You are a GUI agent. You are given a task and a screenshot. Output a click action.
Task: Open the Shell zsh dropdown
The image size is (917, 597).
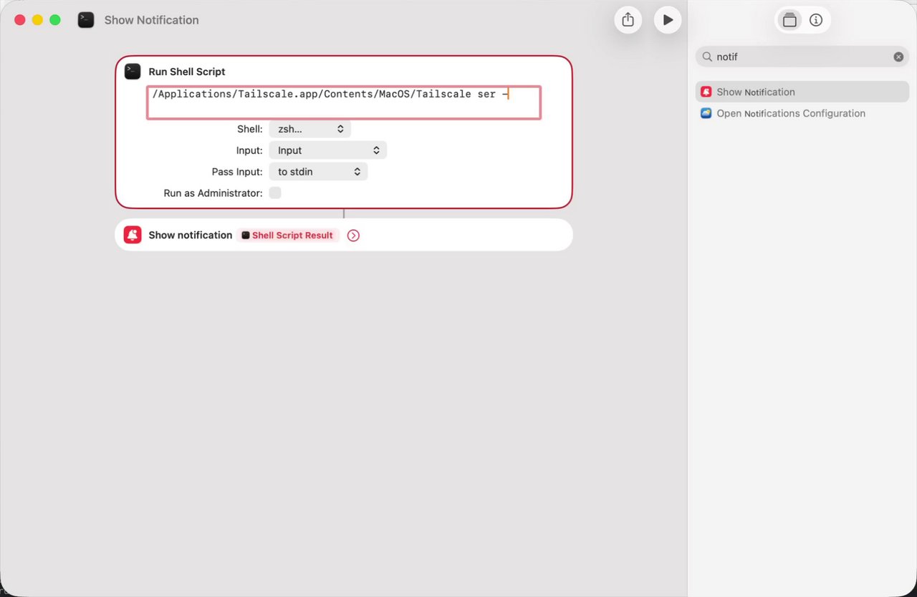tap(309, 129)
